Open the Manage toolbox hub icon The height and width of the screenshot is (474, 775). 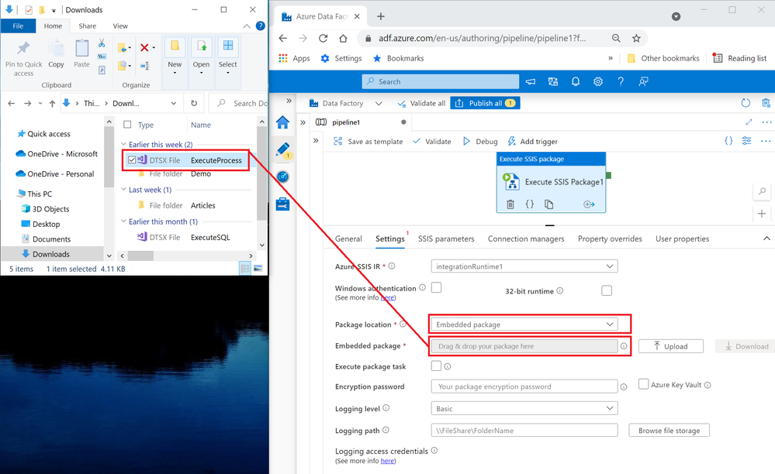click(x=282, y=204)
